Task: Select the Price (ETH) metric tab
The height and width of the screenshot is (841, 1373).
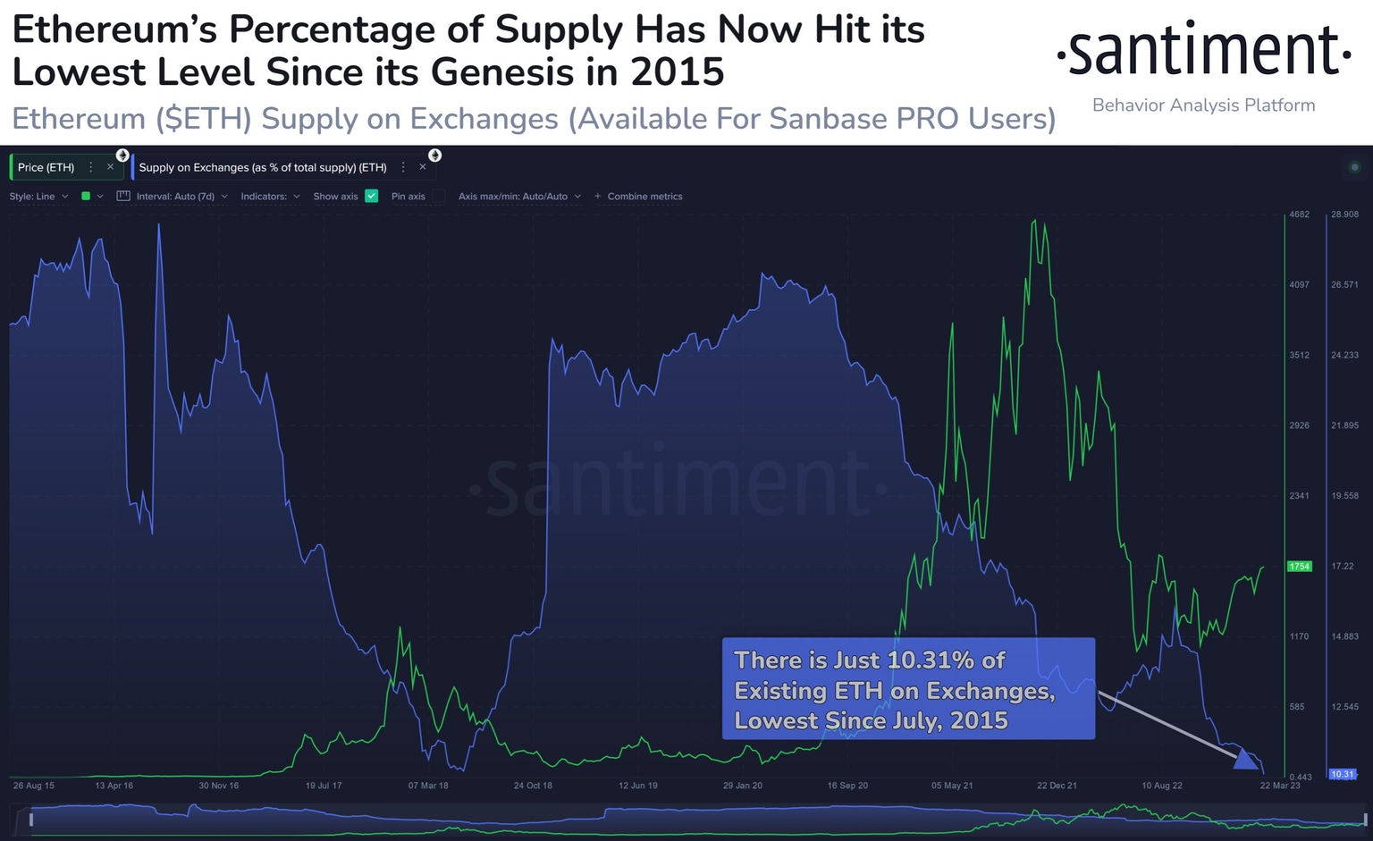Action: coord(46,167)
